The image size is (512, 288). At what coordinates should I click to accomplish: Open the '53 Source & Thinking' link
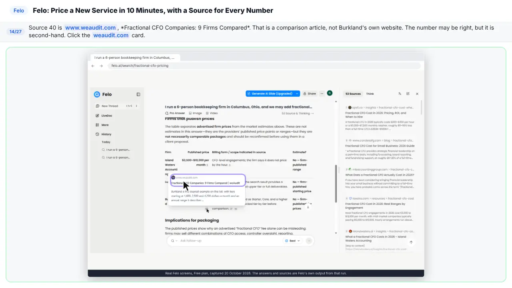(x=298, y=113)
